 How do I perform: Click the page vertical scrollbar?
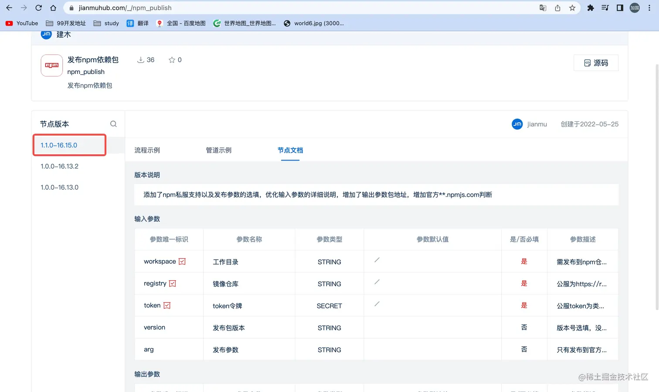coord(657,187)
